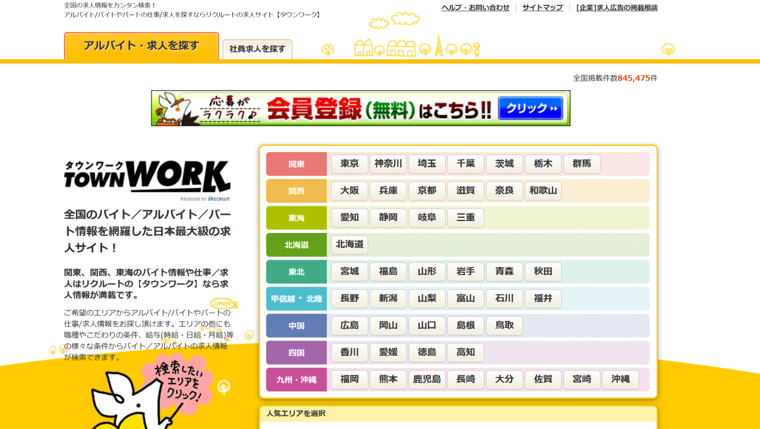Select 山梨 prefecture

[x=427, y=298]
